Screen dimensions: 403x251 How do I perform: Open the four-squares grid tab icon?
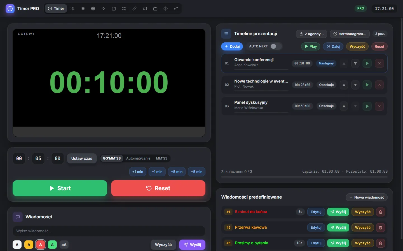124,9
